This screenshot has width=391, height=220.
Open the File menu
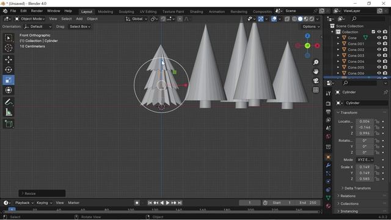click(13, 11)
